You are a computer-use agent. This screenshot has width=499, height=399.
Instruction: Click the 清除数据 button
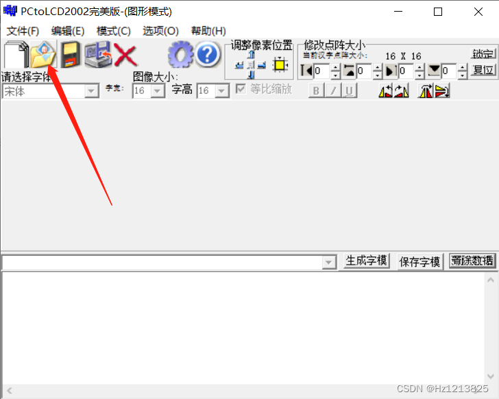472,261
